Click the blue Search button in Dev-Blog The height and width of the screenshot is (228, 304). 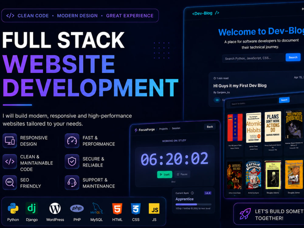pyautogui.click(x=293, y=57)
